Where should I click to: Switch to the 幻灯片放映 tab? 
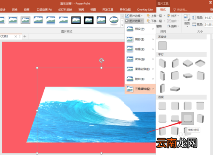click(x=65, y=10)
